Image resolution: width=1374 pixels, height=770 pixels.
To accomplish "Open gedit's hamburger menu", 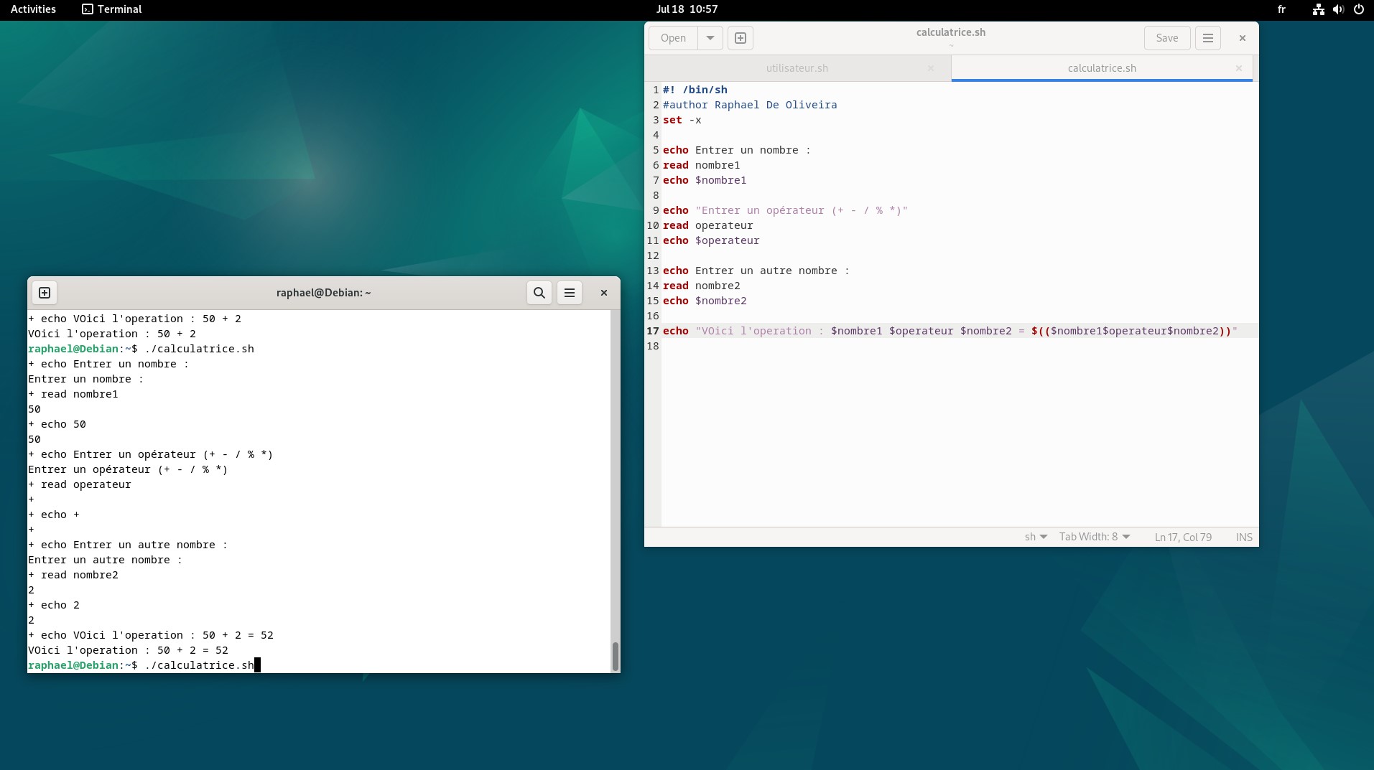I will [1208, 38].
